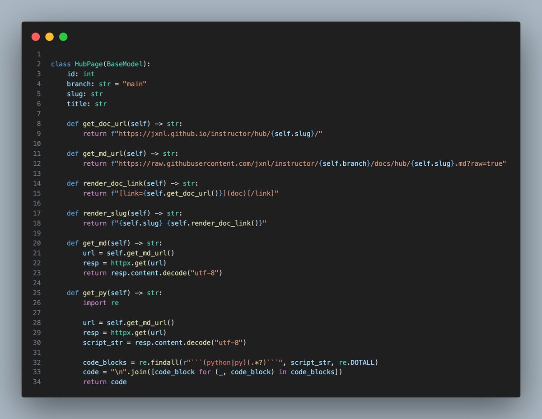Click the '[link={self.get_doc_url()}](doc)[/link]' string
Viewport: 542px width, 419px height.
195,193
